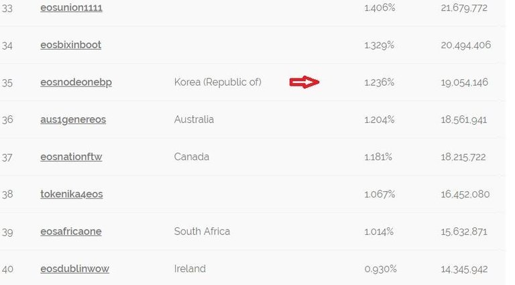
Task: Click the Korea (Republic of) location text
Action: 217,82
